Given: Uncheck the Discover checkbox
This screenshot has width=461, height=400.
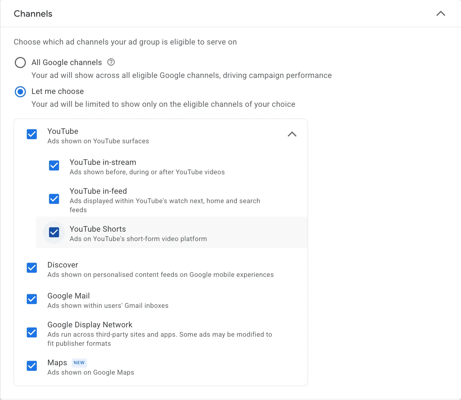Looking at the screenshot, I should tap(32, 268).
